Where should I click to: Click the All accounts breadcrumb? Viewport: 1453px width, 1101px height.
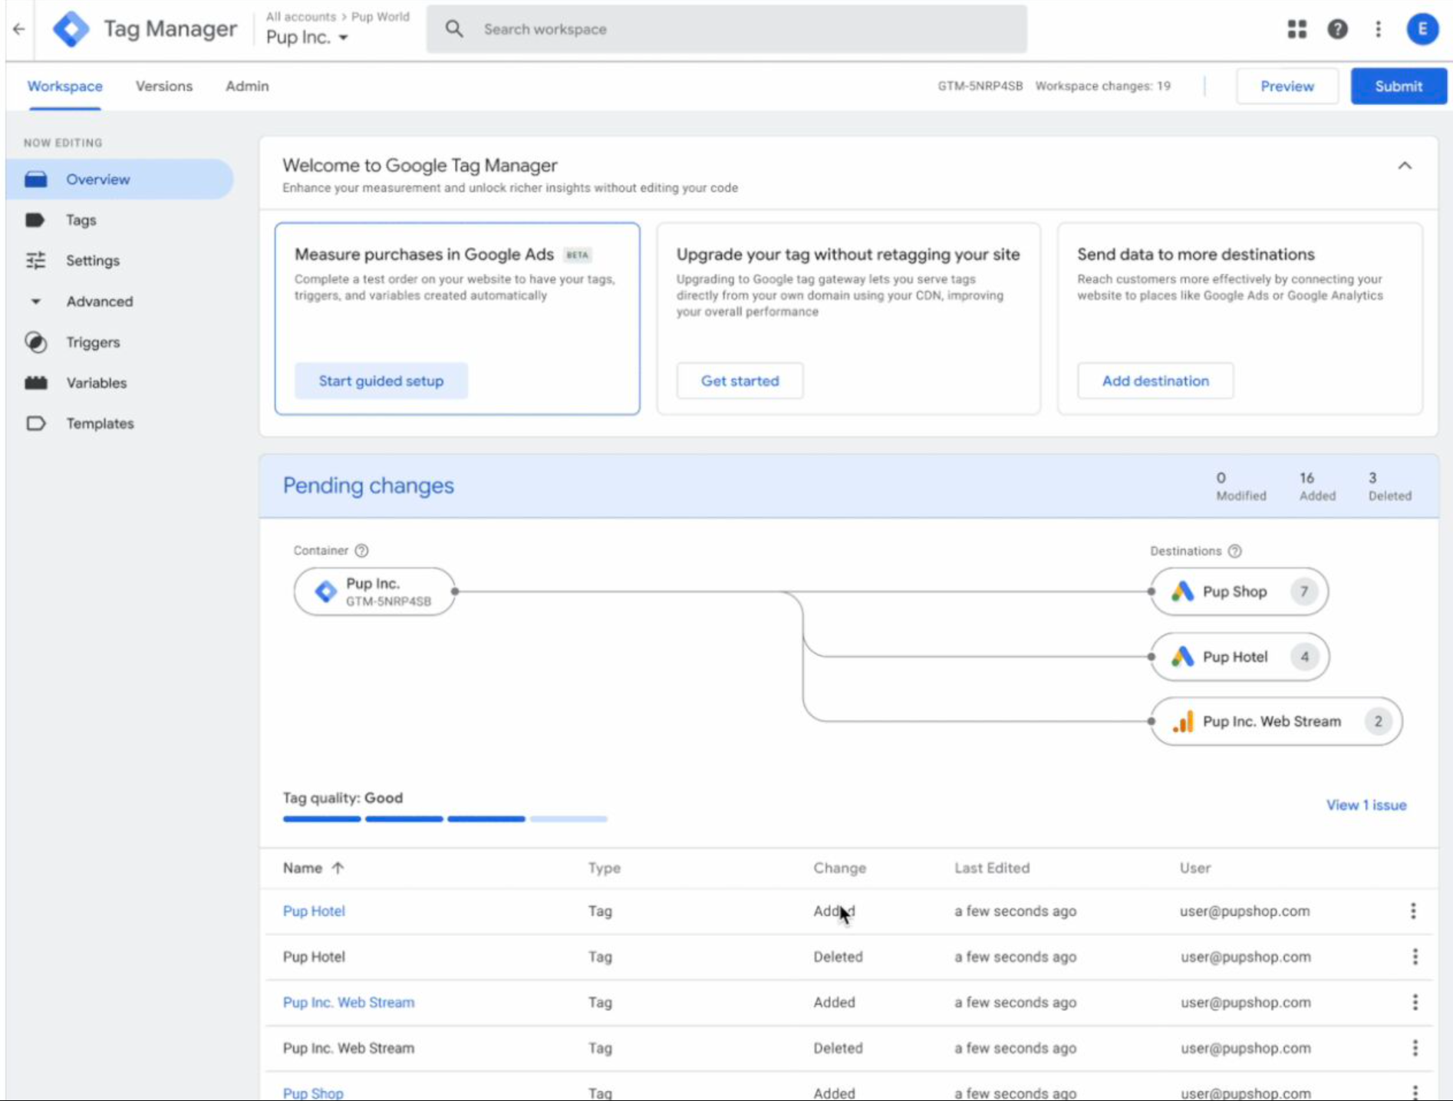click(x=301, y=16)
